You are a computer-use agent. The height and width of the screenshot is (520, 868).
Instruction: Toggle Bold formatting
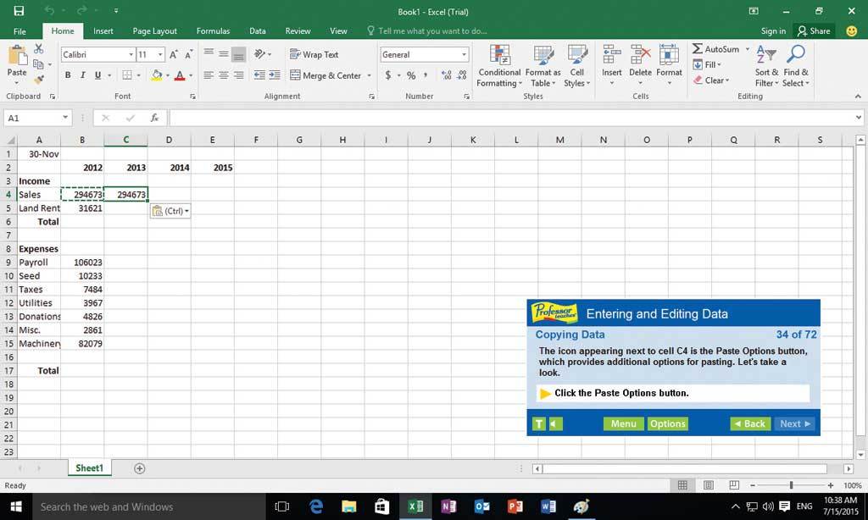coord(68,75)
